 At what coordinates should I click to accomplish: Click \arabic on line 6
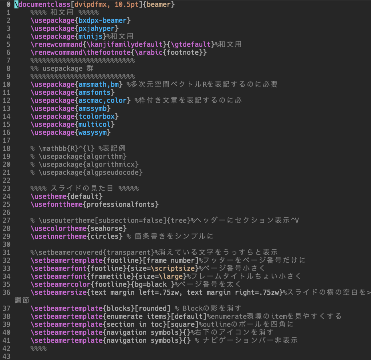(x=149, y=52)
